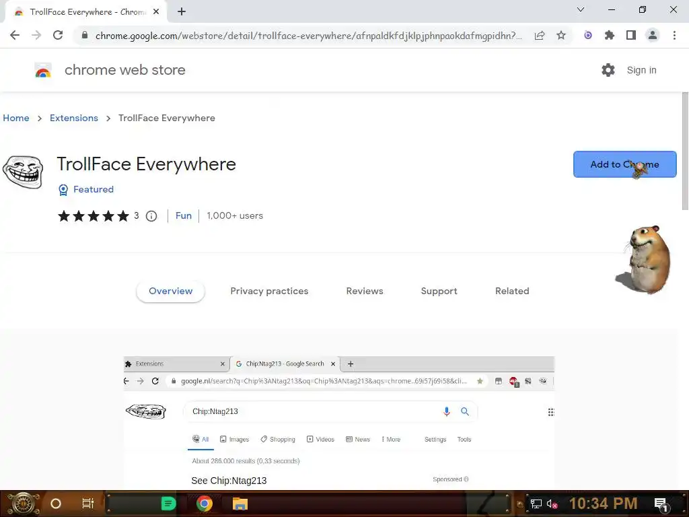
Task: Go to the Home breadcrumb
Action: click(x=16, y=118)
